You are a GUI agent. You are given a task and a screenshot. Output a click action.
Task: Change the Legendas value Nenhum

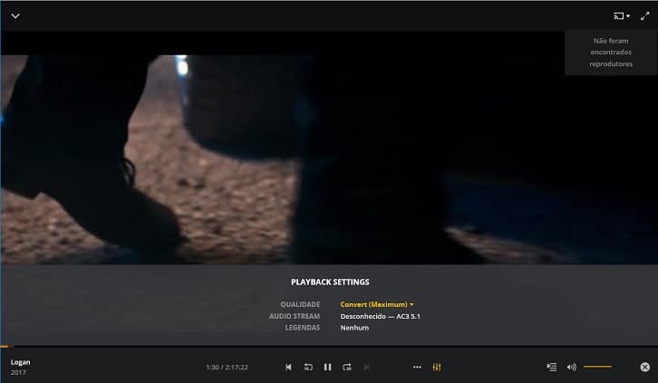coord(354,328)
